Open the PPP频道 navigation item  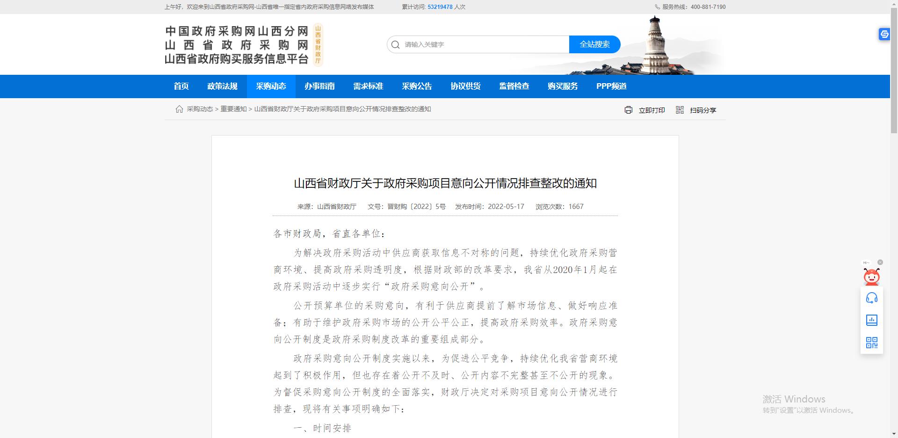point(611,86)
